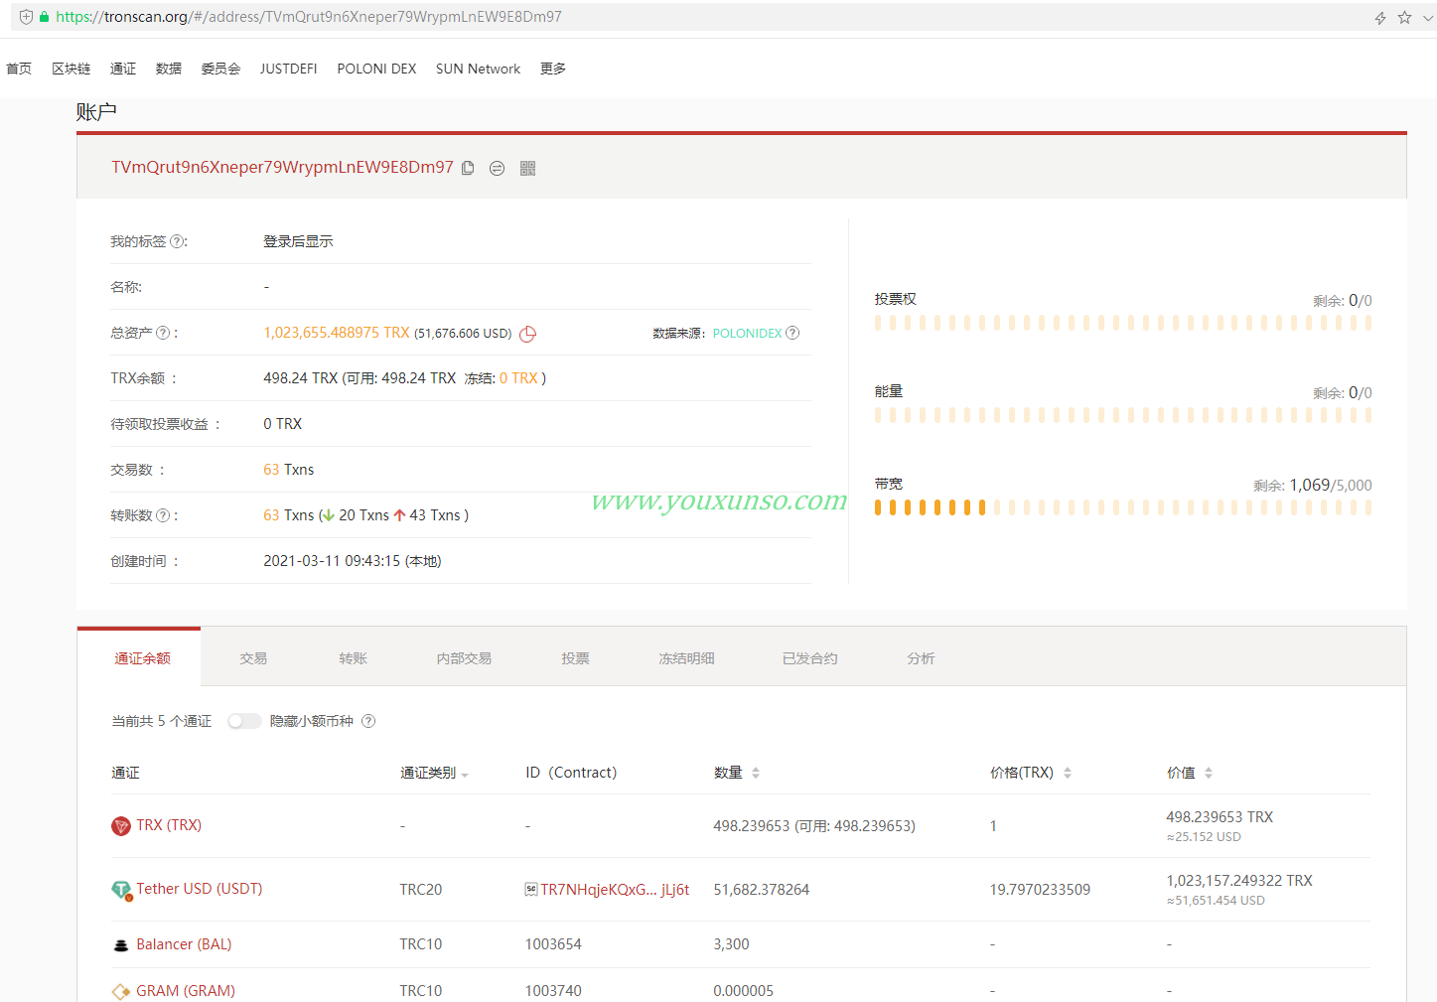This screenshot has width=1437, height=1002.
Task: Open the 数据 navigation menu
Action: coord(169,69)
